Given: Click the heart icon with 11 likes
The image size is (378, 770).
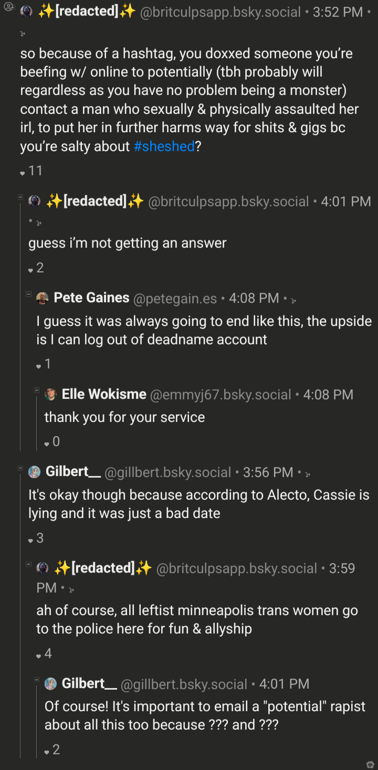Looking at the screenshot, I should [22, 173].
